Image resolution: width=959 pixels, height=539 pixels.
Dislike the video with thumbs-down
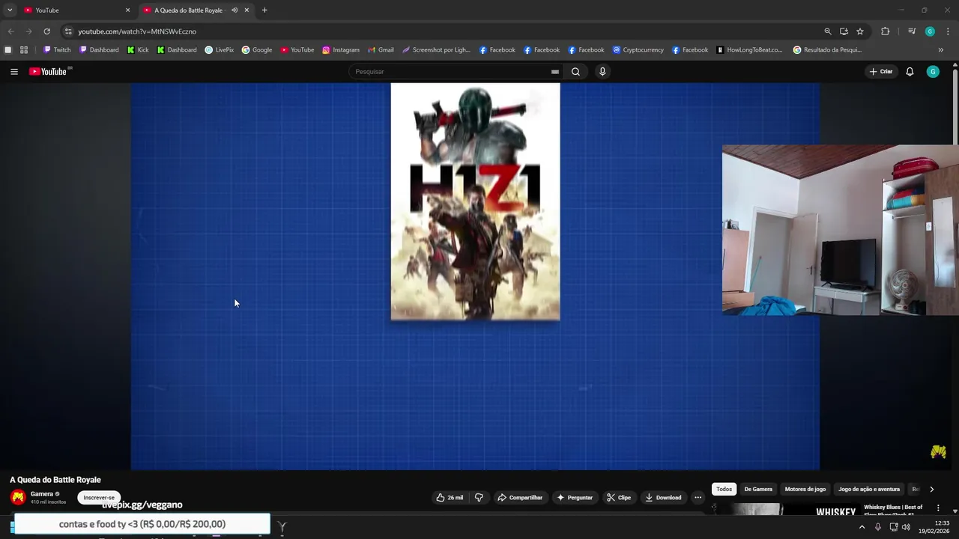(479, 498)
